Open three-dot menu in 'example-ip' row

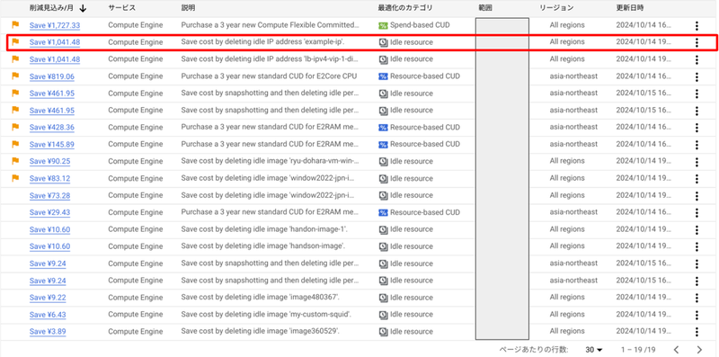[x=697, y=42]
